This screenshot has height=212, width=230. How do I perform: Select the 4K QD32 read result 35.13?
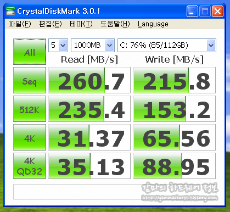89,166
